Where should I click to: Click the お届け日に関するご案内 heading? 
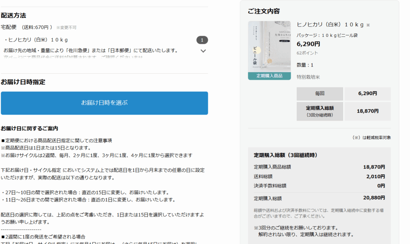[29, 129]
